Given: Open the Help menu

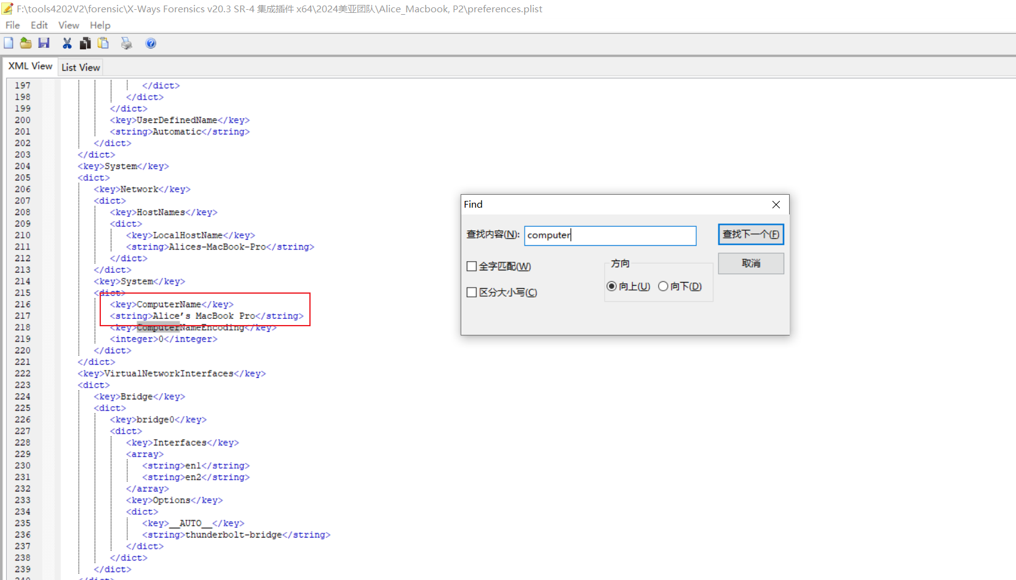Looking at the screenshot, I should coord(100,25).
